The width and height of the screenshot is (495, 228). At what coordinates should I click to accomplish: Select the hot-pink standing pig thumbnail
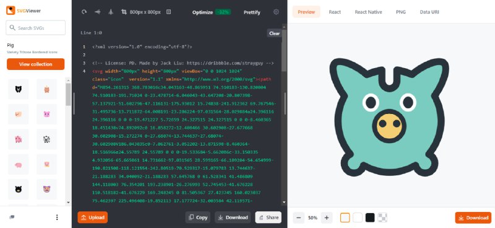[x=19, y=139]
